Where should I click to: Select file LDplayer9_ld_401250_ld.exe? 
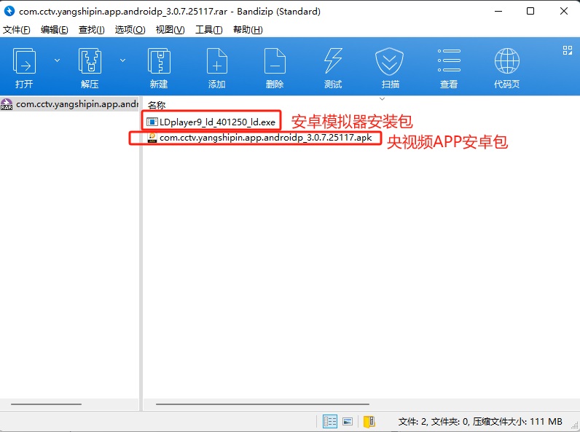pos(211,122)
